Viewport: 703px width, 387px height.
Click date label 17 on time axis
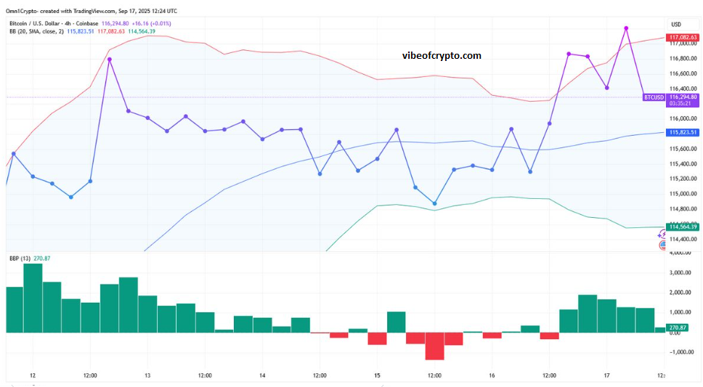click(607, 375)
